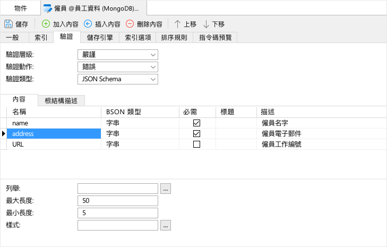Switch to the 索引 tab

(41, 38)
